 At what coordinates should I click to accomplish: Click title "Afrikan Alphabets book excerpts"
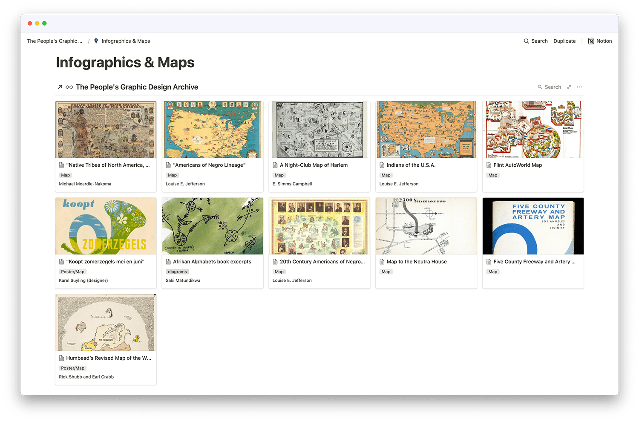tap(212, 262)
